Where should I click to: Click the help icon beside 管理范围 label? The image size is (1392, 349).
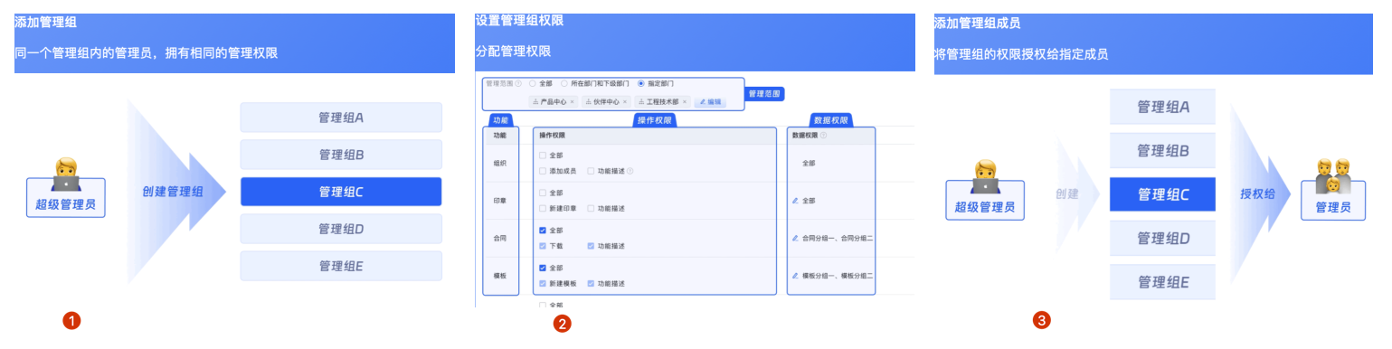(x=519, y=83)
